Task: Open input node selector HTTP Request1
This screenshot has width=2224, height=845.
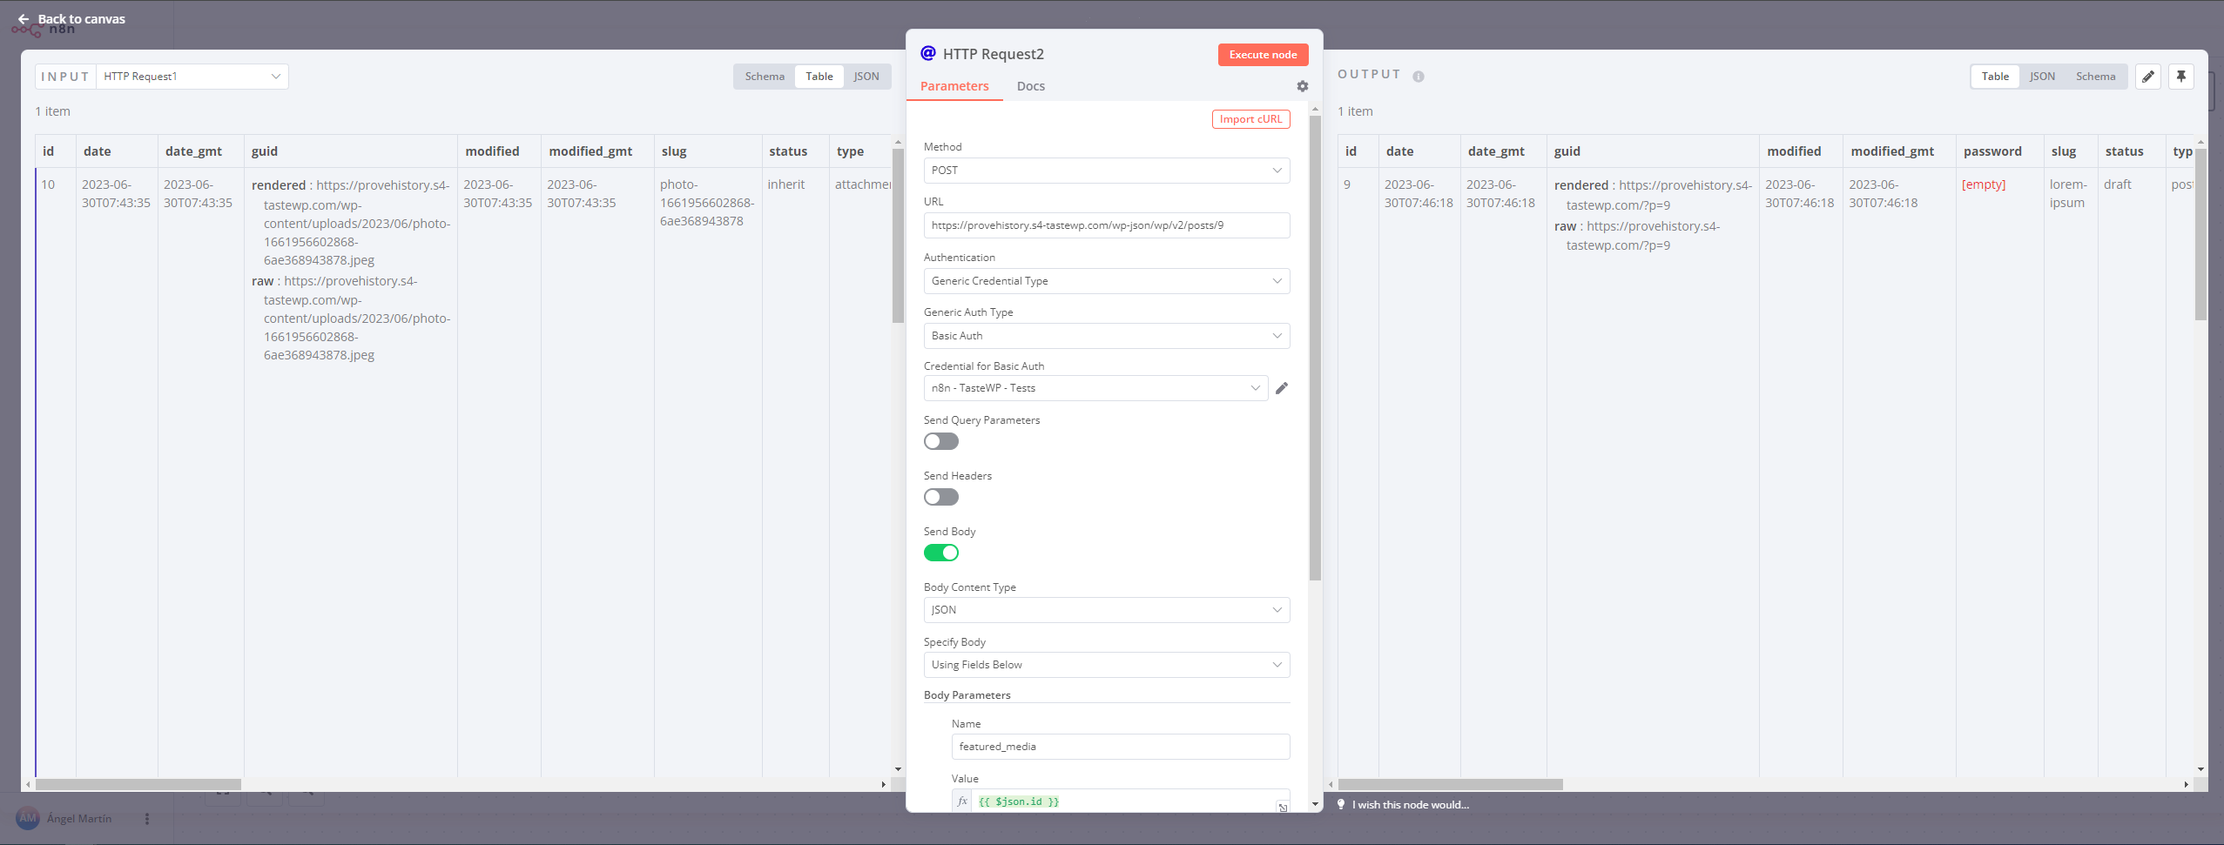Action: tap(192, 77)
